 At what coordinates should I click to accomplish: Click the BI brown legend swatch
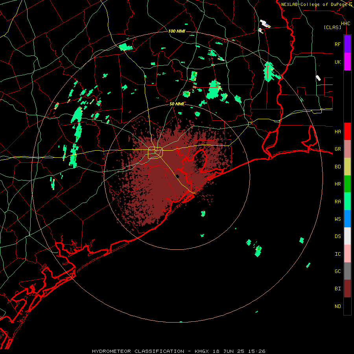pyautogui.click(x=347, y=289)
